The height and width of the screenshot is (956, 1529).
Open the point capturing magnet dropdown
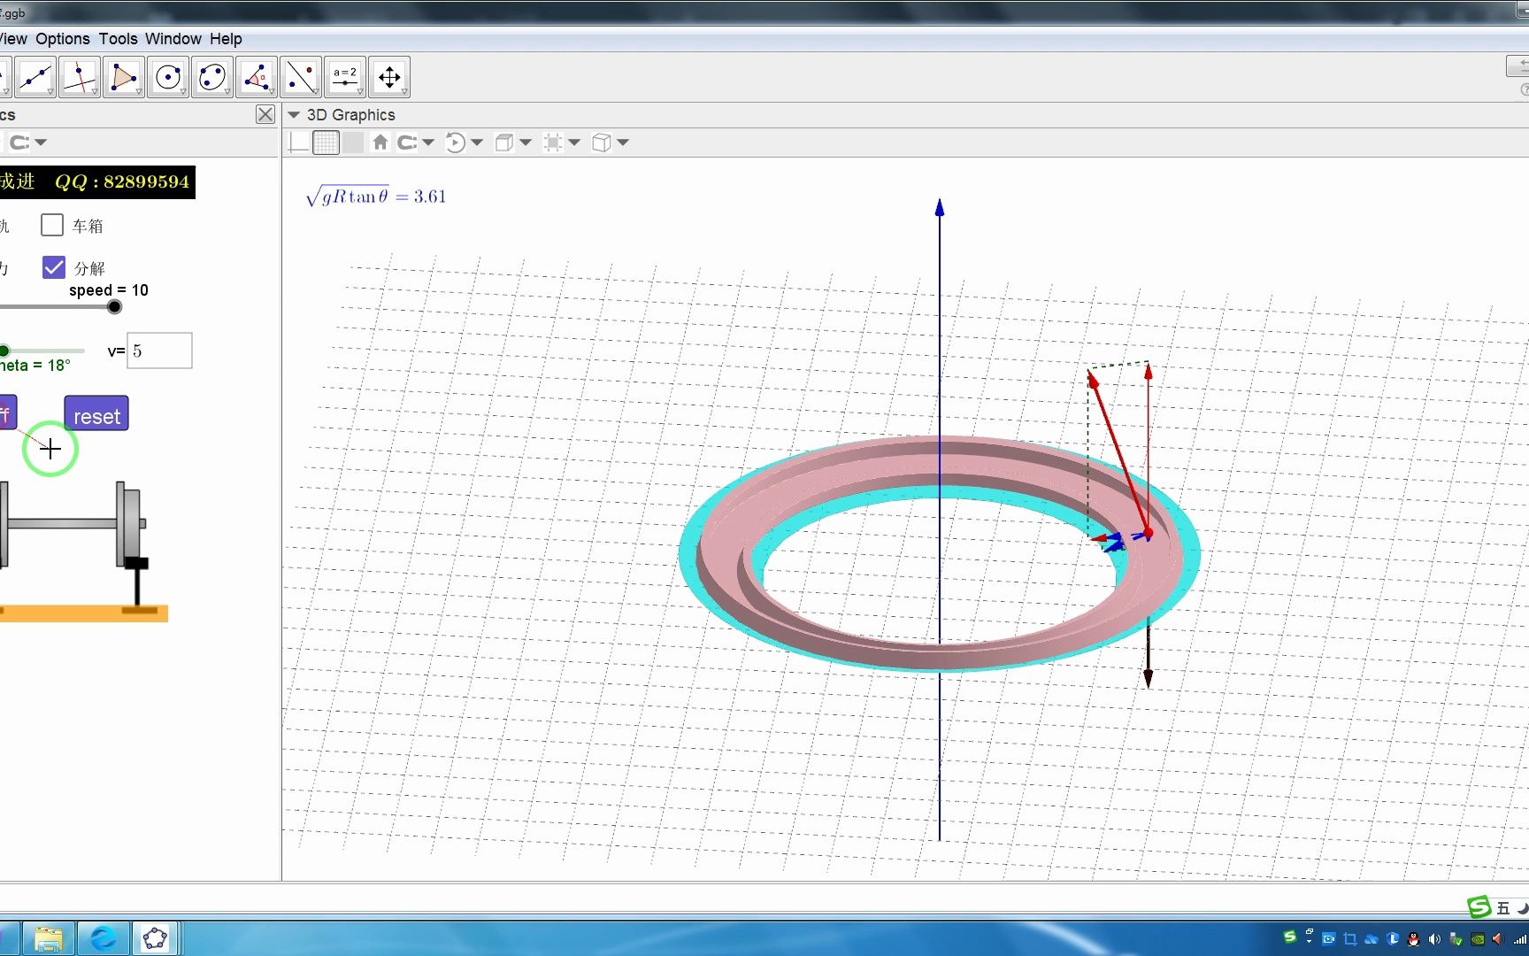[x=428, y=142]
